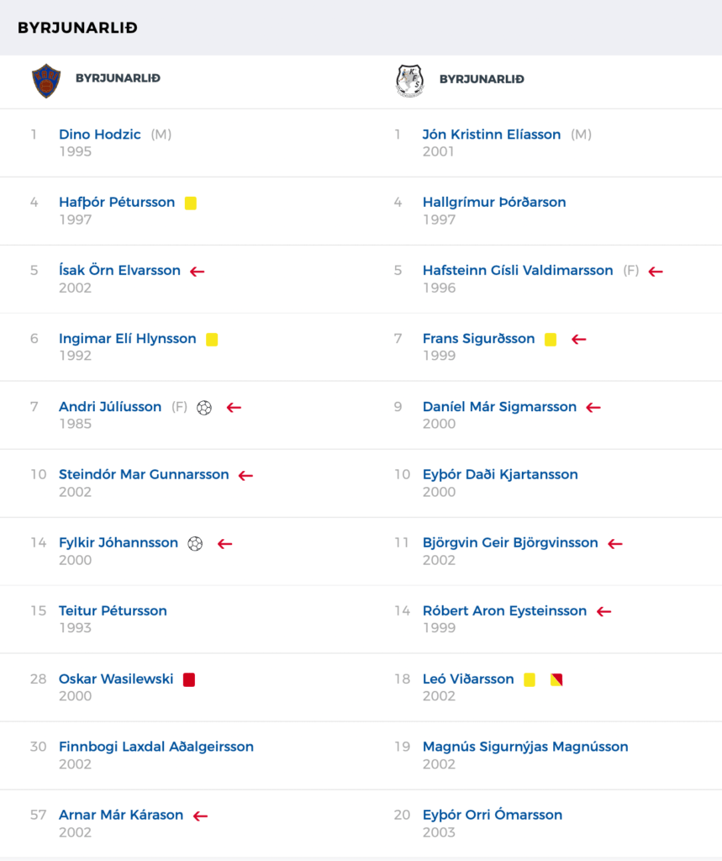The width and height of the screenshot is (722, 861).
Task: Click yellow card icon beside Frans Sigurðsson
Action: tap(551, 340)
